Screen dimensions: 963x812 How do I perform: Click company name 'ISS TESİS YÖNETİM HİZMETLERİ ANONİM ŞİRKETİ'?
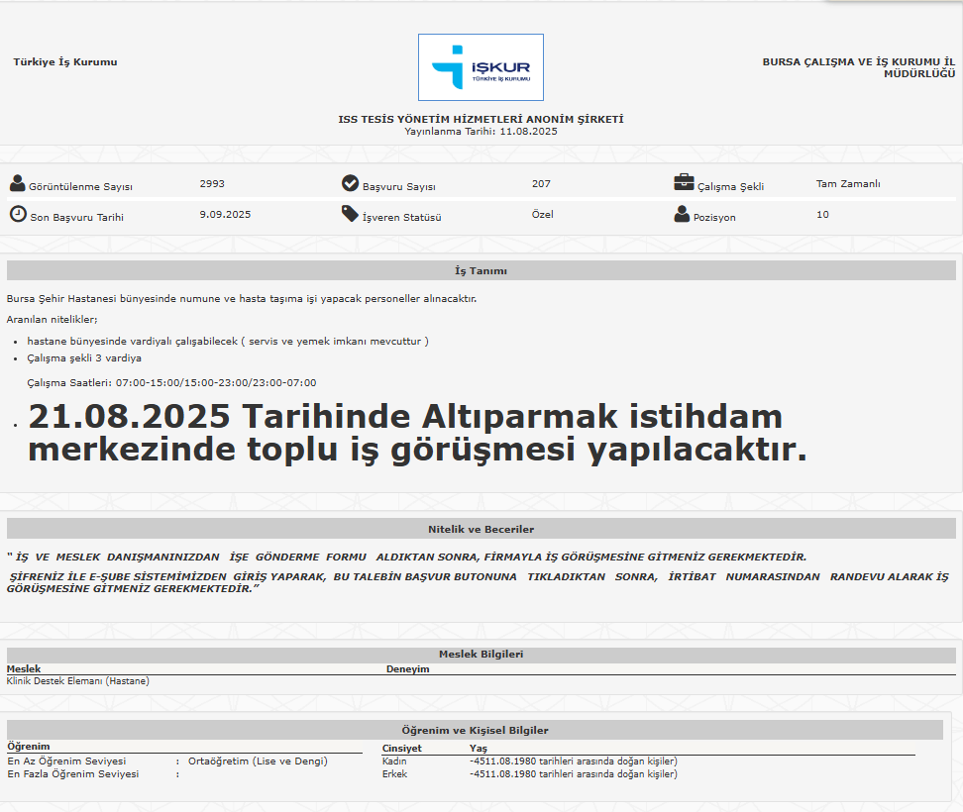(x=481, y=119)
